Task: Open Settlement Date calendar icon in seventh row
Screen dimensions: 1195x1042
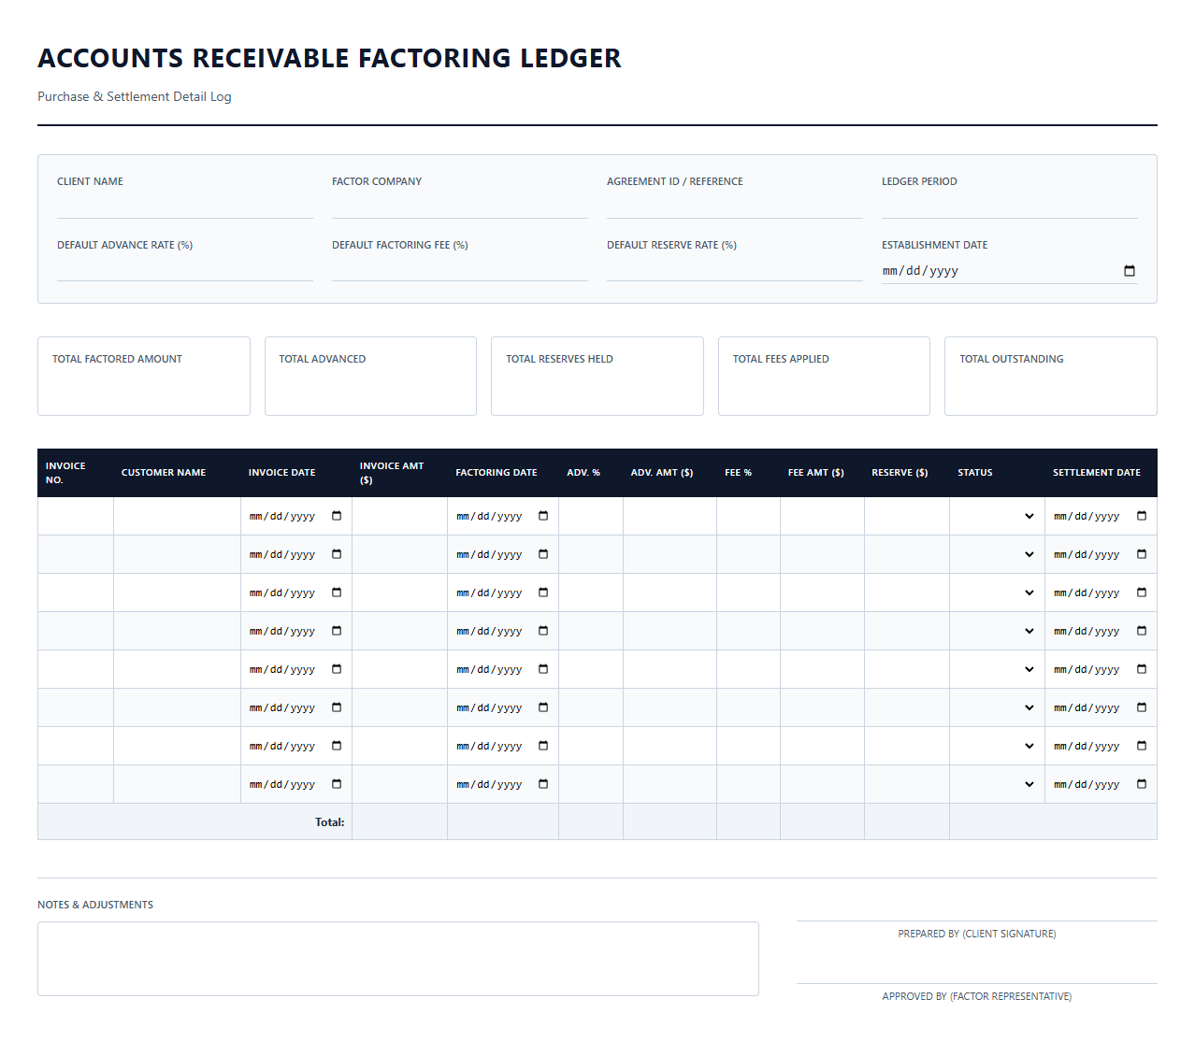Action: [x=1142, y=746]
